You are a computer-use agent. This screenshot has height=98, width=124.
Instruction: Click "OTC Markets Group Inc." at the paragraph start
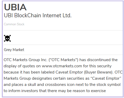(x=26, y=60)
